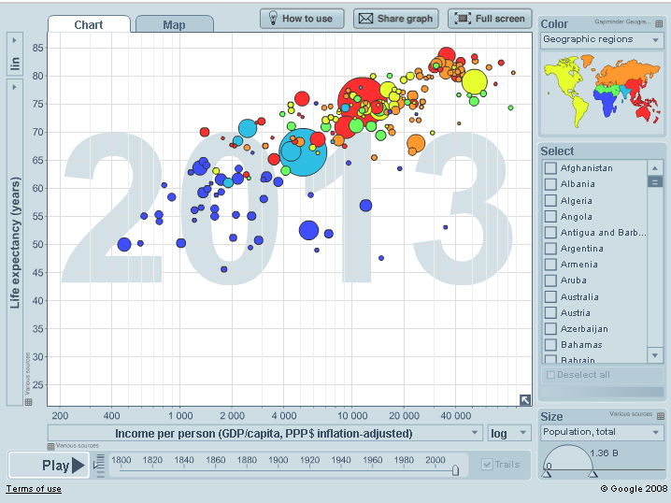Check the Afghanistan checkbox
The width and height of the screenshot is (671, 503).
(x=550, y=168)
